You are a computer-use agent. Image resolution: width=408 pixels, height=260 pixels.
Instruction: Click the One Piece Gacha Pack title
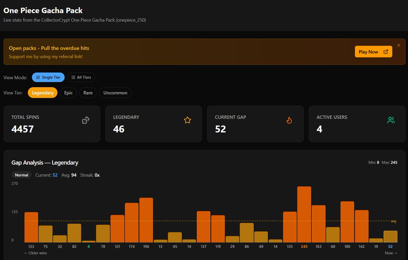[x=43, y=11]
